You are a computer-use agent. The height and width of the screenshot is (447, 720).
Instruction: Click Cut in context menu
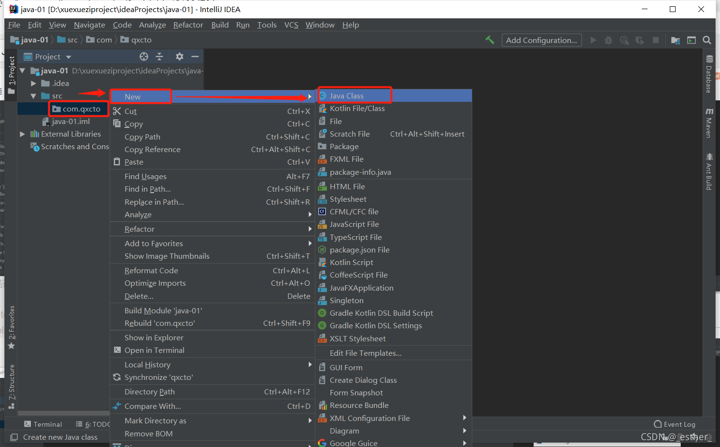click(x=212, y=112)
